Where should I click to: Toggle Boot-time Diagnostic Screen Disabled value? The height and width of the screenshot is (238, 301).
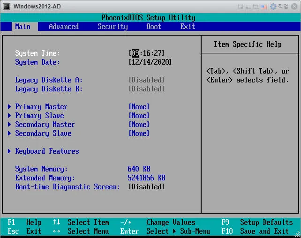click(146, 186)
